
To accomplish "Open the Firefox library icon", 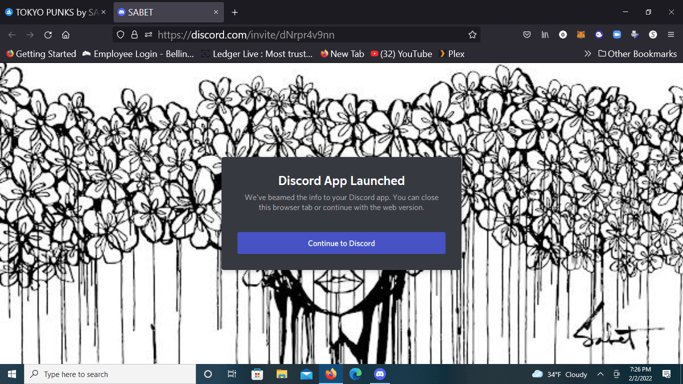I will 545,34.
